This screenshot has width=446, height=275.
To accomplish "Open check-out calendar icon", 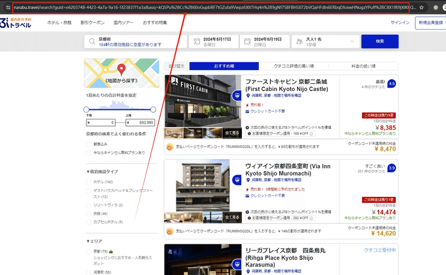I will [x=248, y=42].
